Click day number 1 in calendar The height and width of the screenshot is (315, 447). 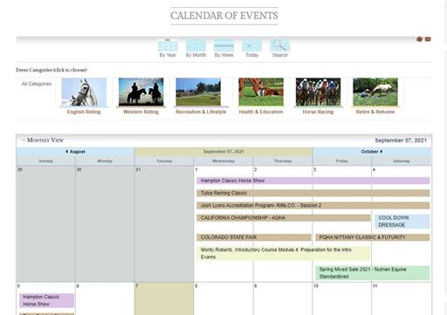(196, 169)
